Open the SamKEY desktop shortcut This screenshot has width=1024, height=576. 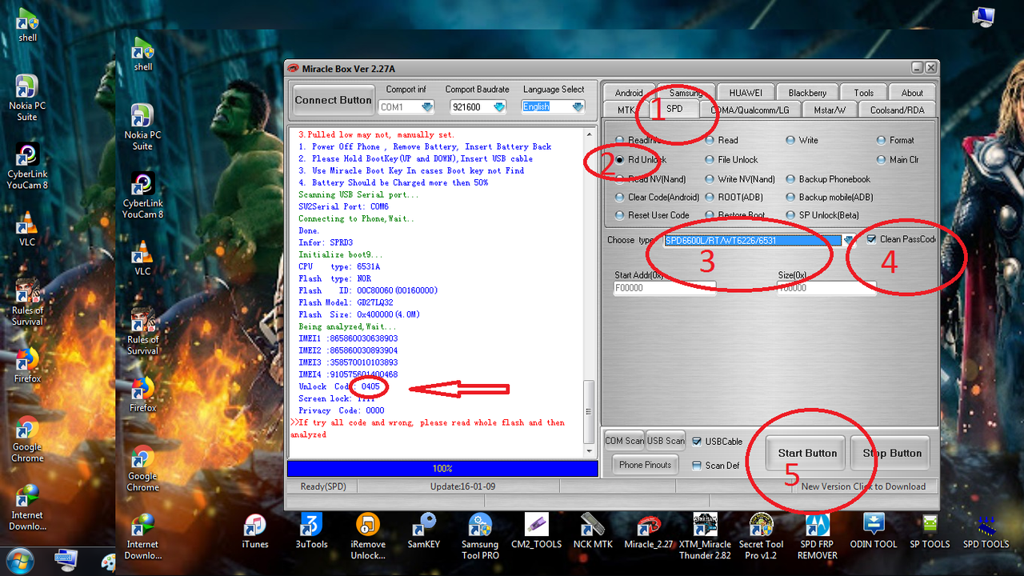click(x=424, y=531)
